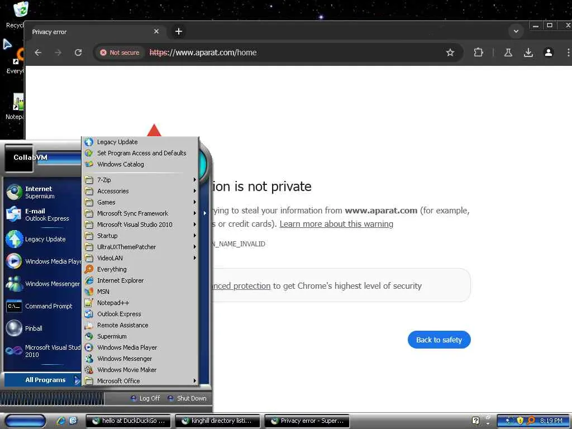Click the security shield tray icon
572x429 pixels.
point(520,421)
